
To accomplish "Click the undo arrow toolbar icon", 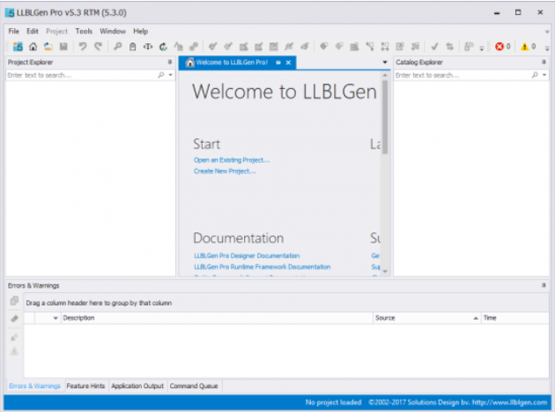I will coord(83,47).
